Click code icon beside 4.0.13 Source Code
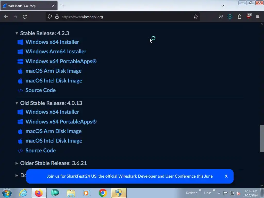This screenshot has height=198, width=264. [20, 151]
